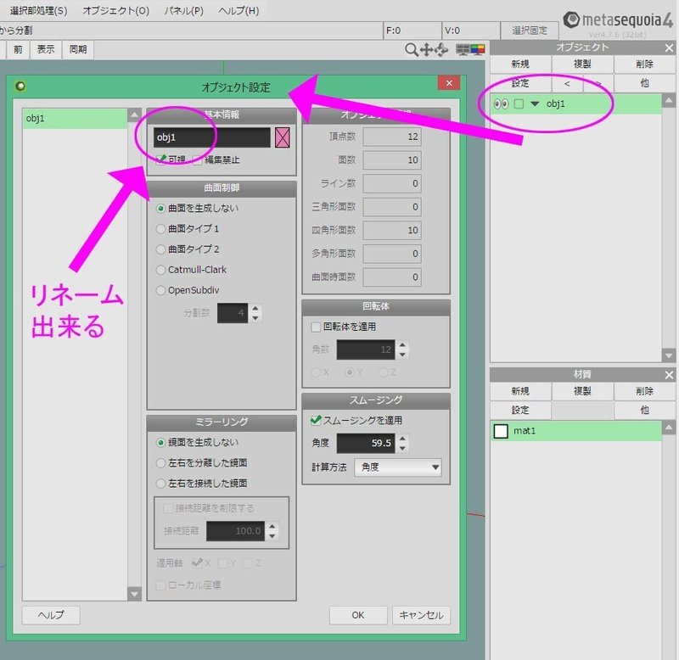The image size is (679, 660).
Task: Select 左右を分離した鏡面 radio option
Action: [x=160, y=462]
